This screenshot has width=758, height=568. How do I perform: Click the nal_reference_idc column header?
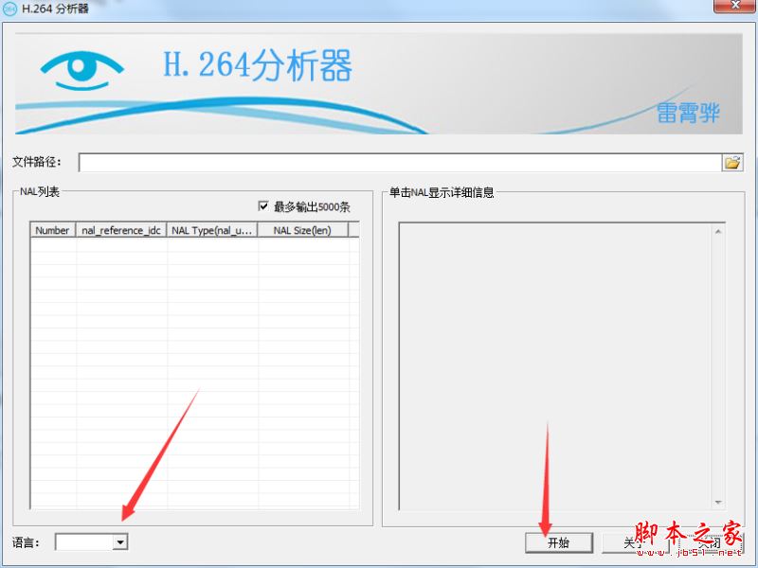pyautogui.click(x=121, y=230)
